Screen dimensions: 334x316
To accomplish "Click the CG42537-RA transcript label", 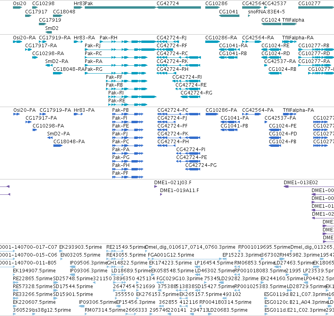I will point(280,61).
